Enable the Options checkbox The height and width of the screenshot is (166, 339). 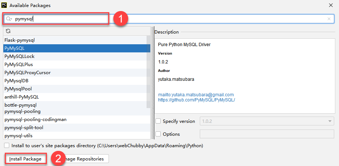(158, 134)
